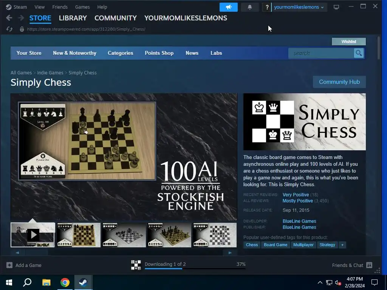
Task: Click the Steam taskbar icon
Action: coord(84,282)
